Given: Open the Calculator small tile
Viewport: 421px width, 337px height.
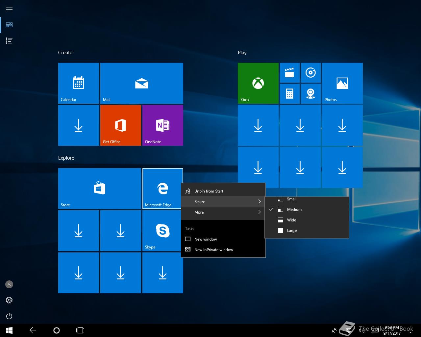Looking at the screenshot, I should tap(290, 94).
